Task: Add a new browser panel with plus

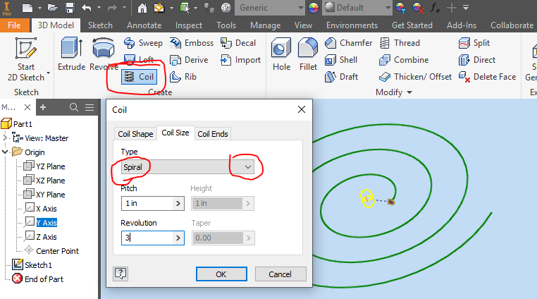Action: [x=43, y=107]
